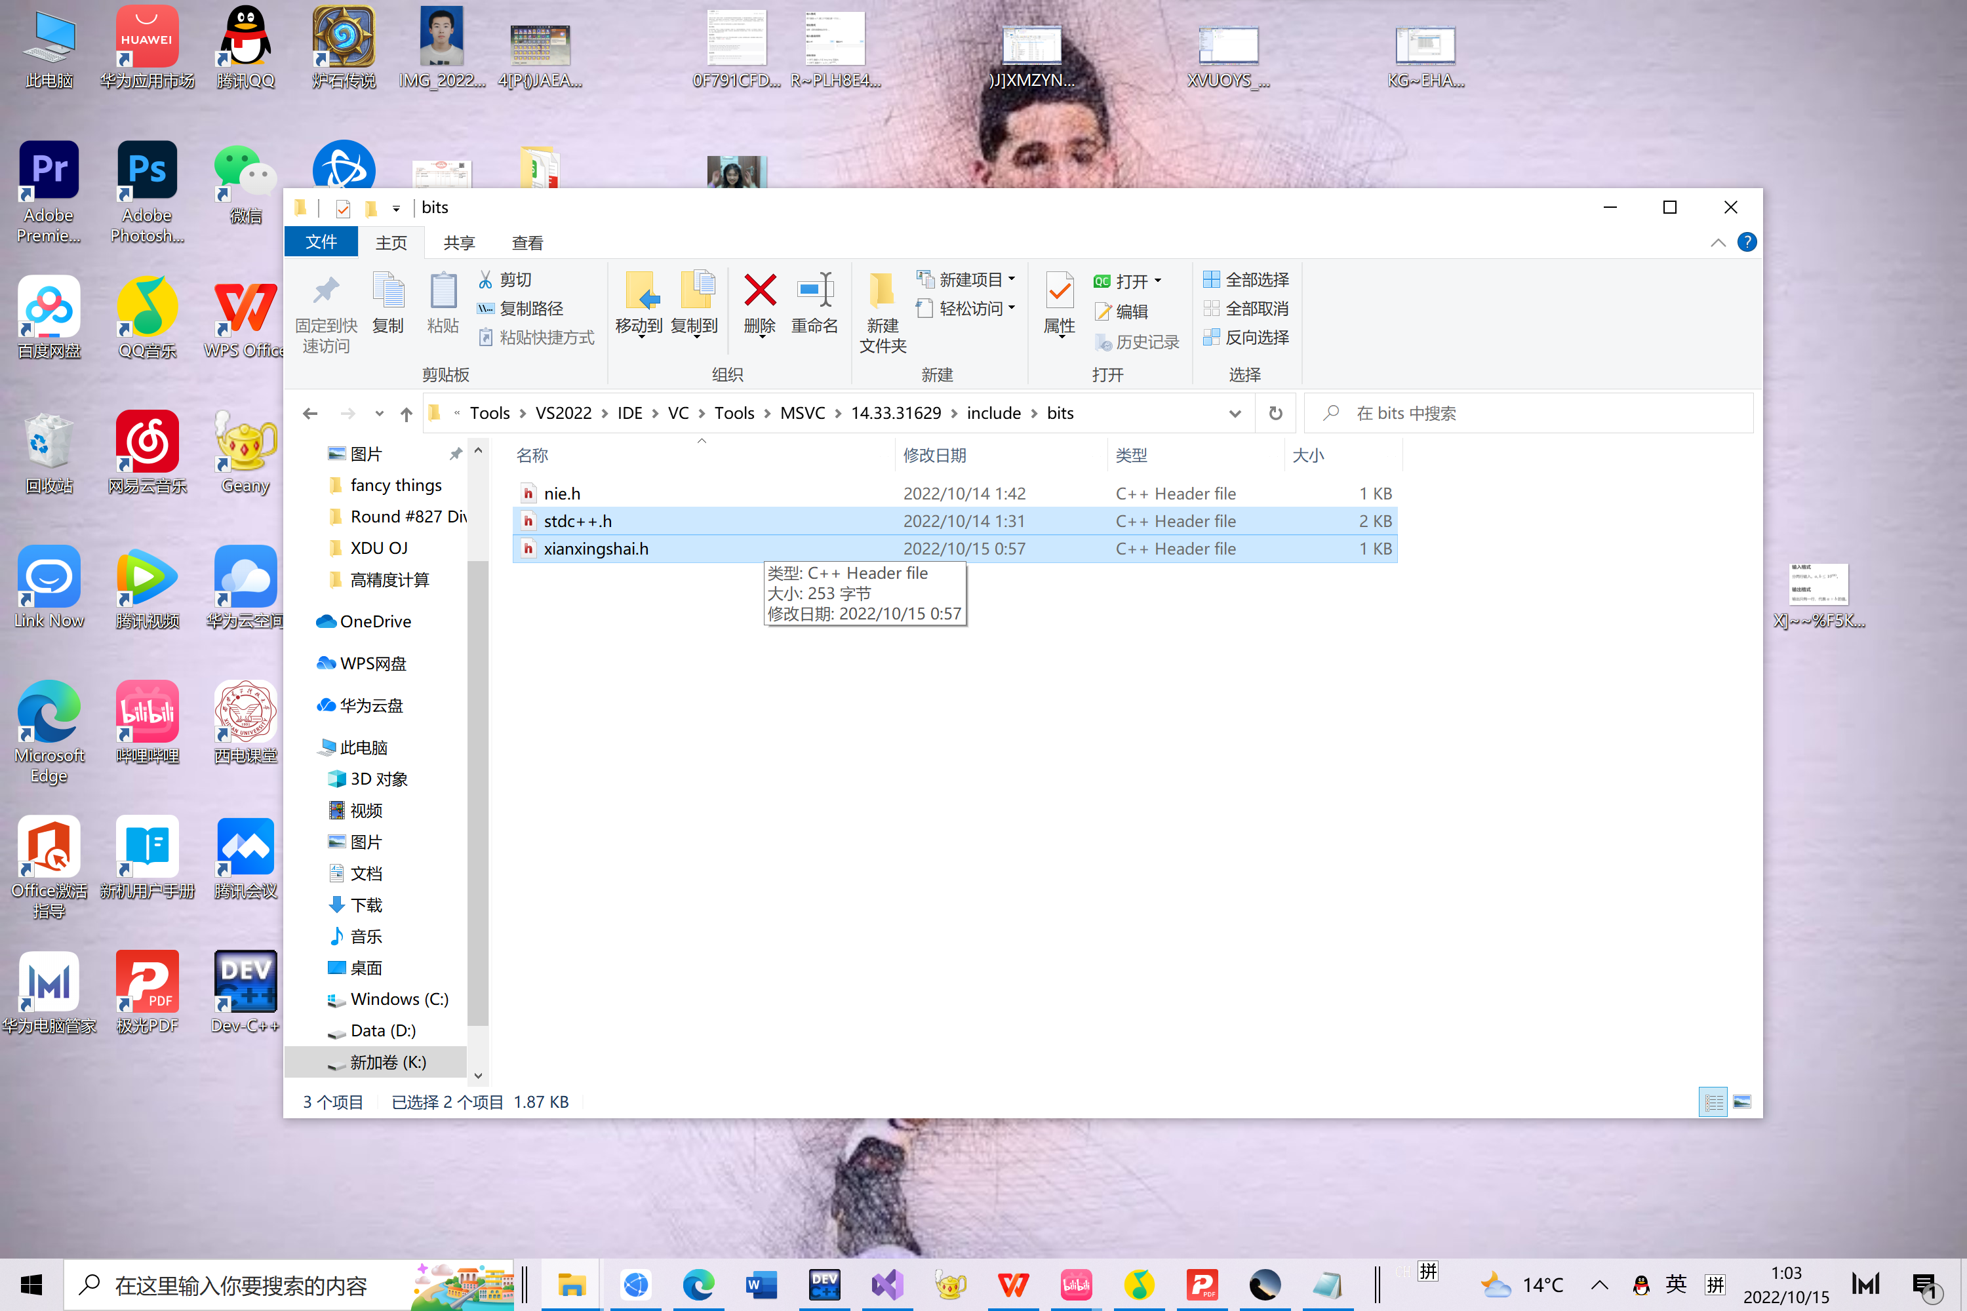The image size is (1967, 1311).
Task: Switch to details view in status bar
Action: (1713, 1102)
